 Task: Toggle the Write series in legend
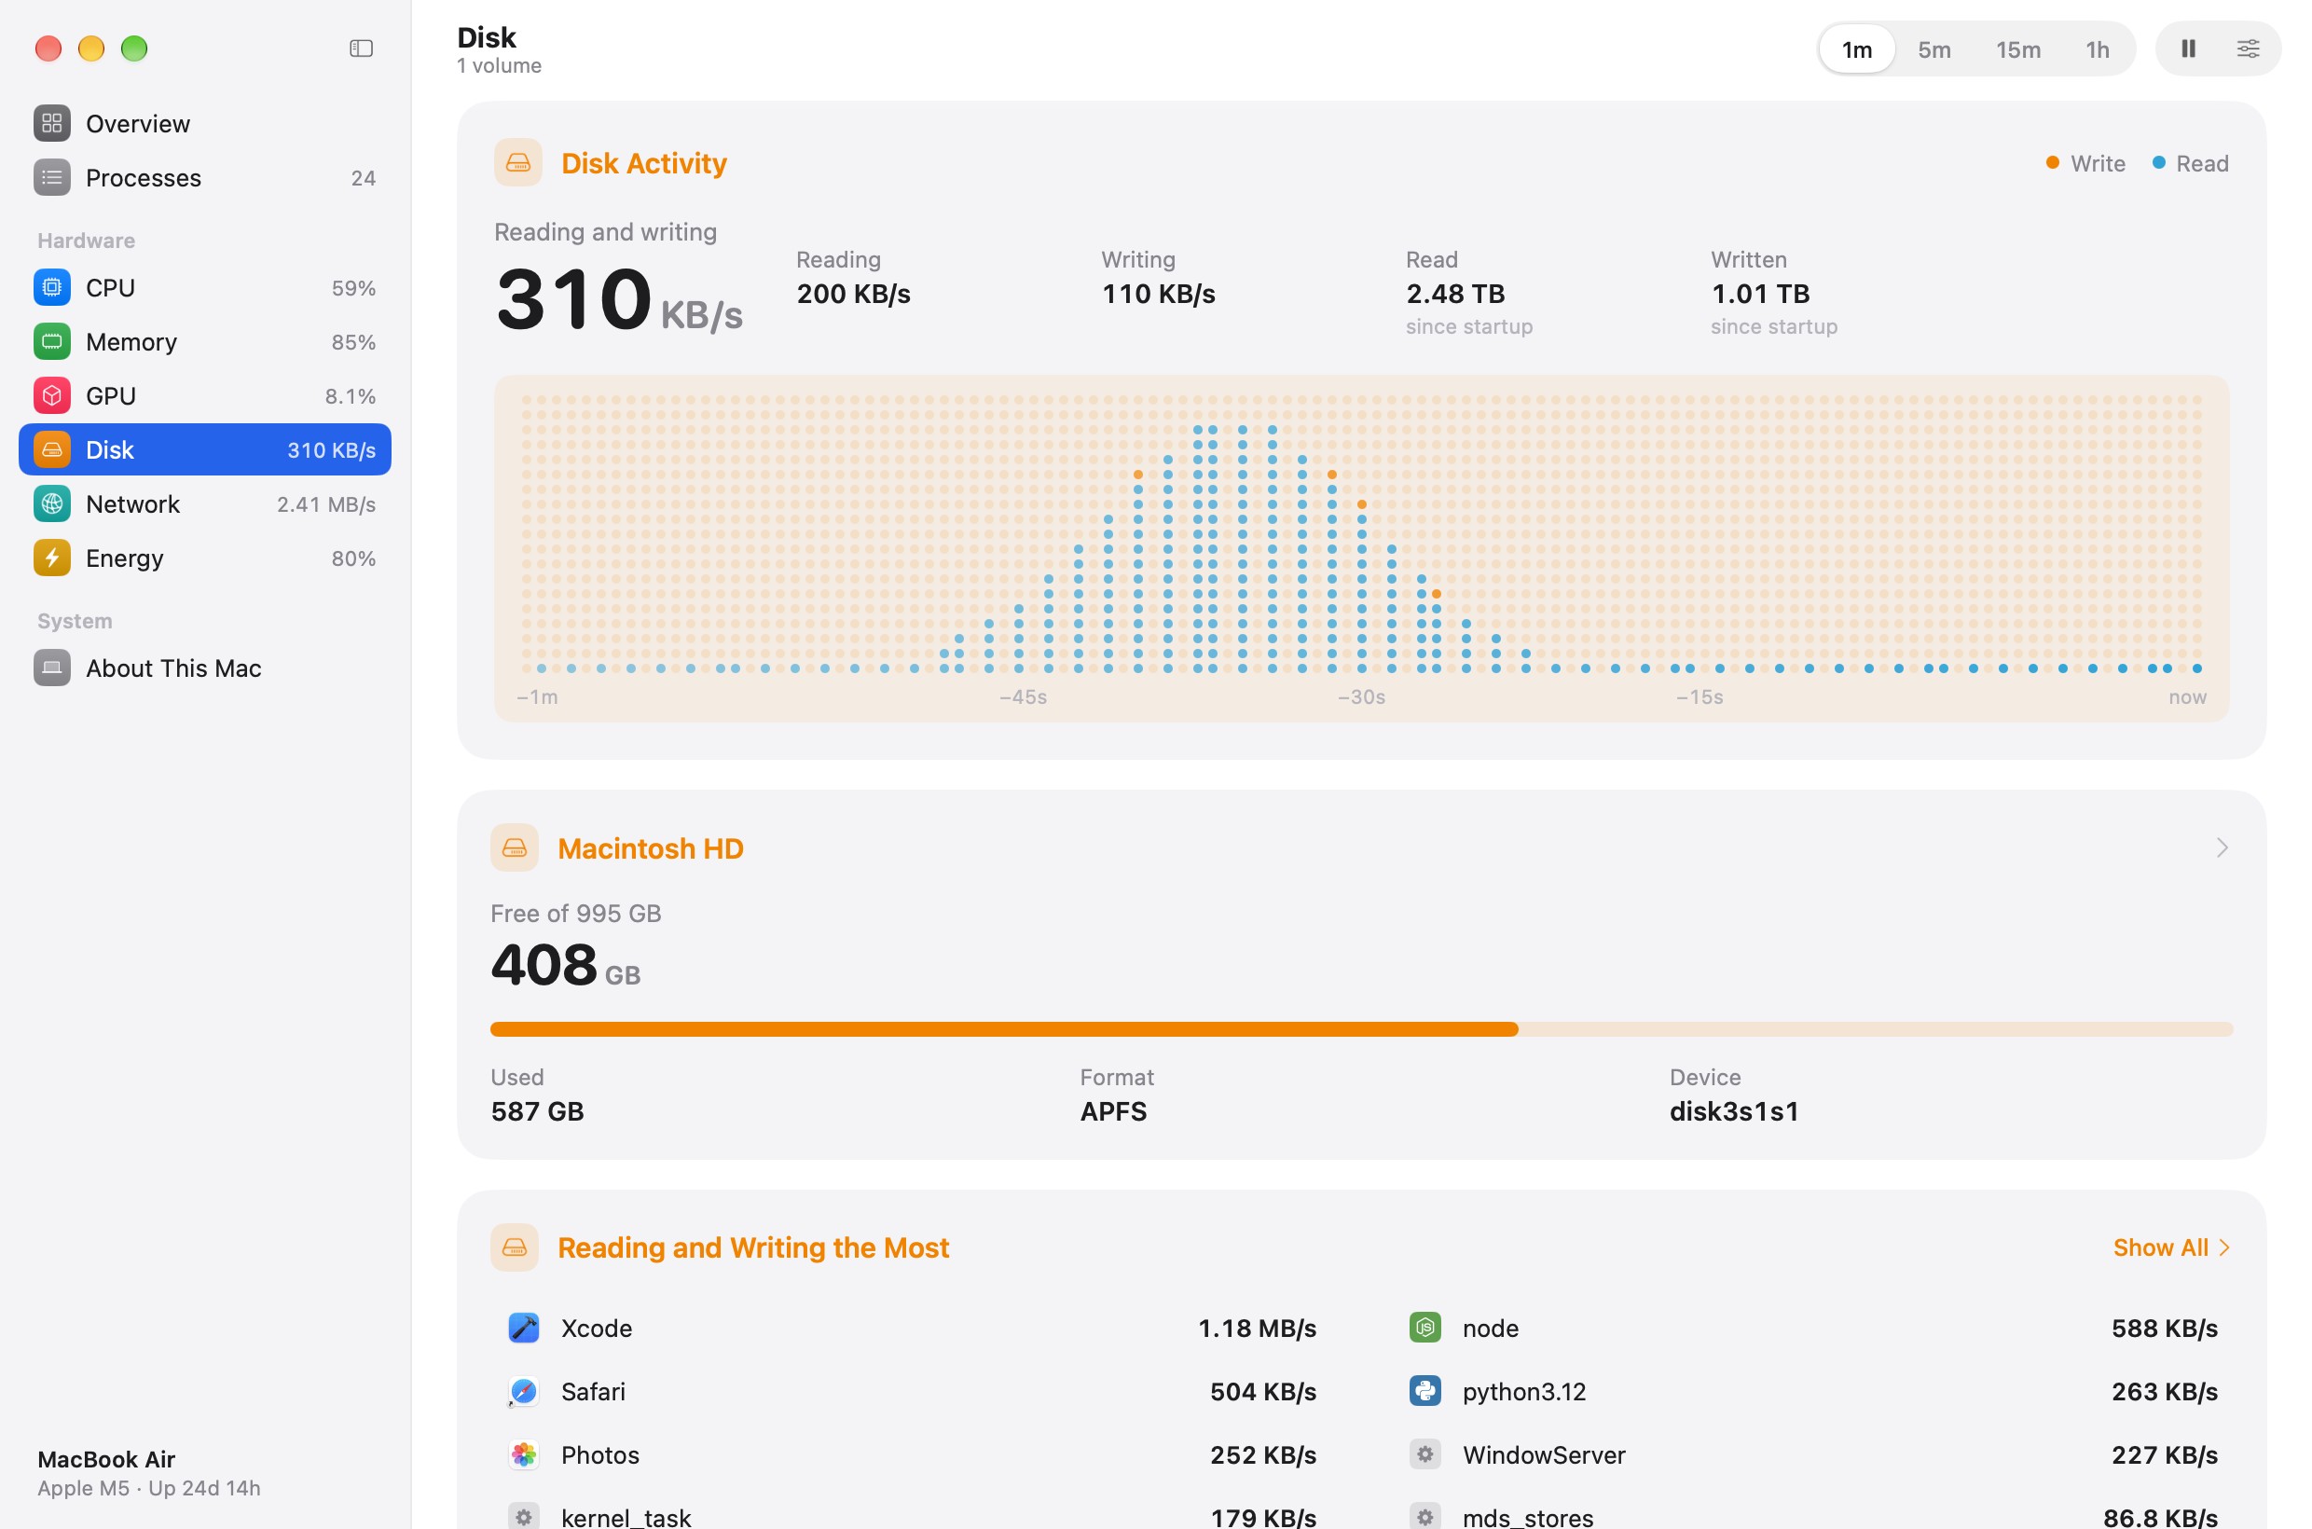click(x=2085, y=164)
